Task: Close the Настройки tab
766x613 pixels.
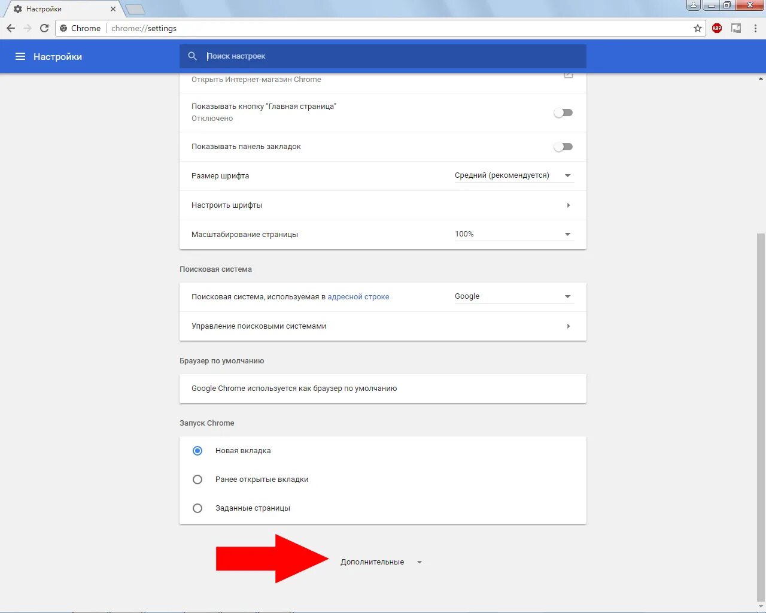Action: 113,9
